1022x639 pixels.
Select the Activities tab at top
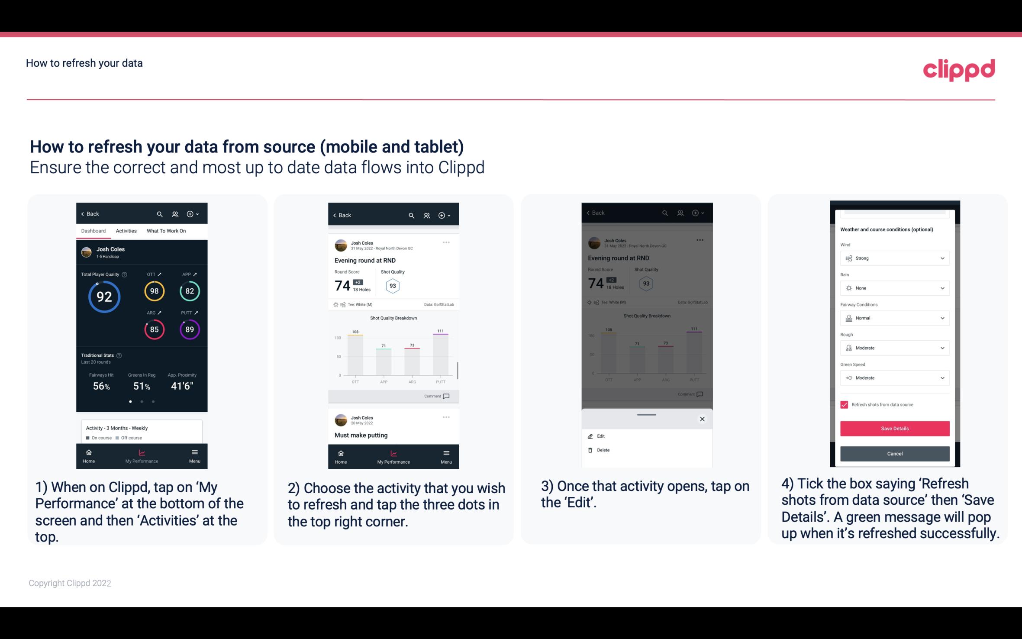(126, 230)
